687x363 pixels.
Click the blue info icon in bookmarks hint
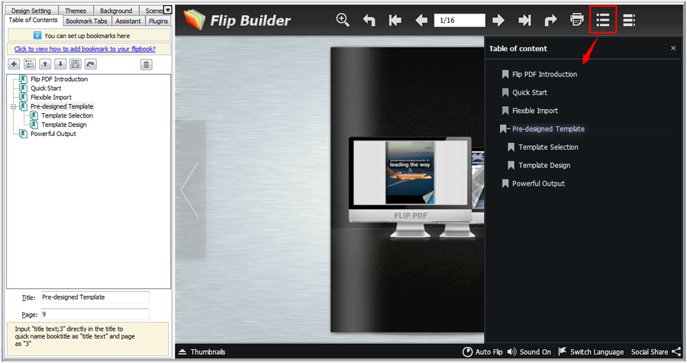(37, 35)
